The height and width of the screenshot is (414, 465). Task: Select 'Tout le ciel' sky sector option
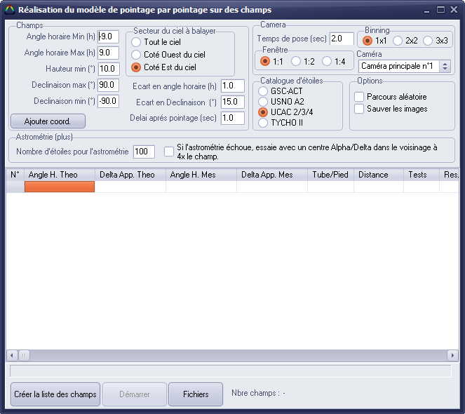click(136, 42)
